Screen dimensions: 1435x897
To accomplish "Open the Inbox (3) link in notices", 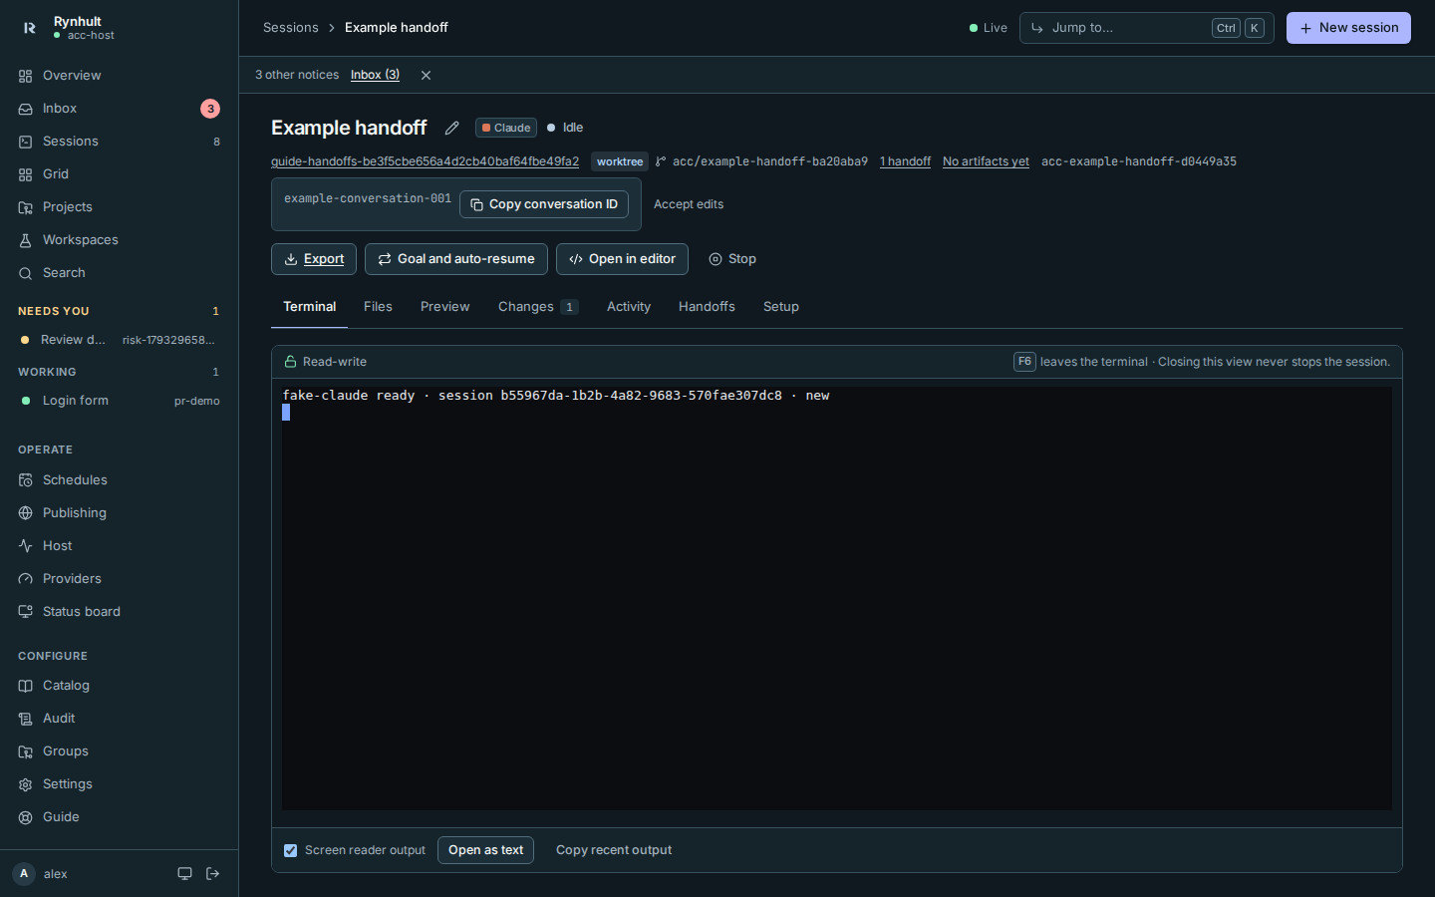I will click(375, 75).
